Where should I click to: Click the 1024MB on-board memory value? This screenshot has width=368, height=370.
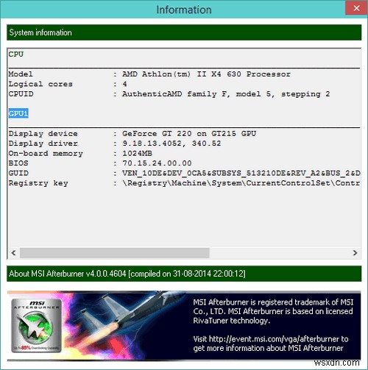point(137,154)
